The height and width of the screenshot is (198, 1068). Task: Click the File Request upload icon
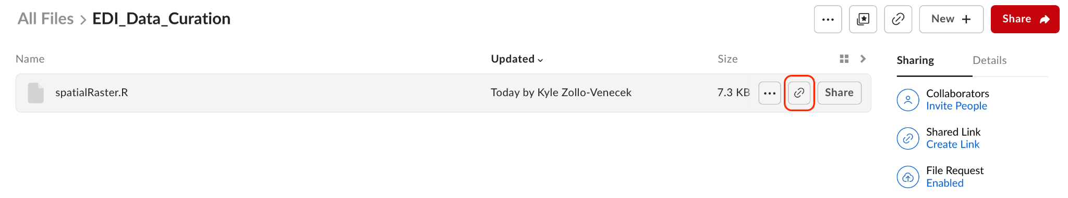pyautogui.click(x=908, y=177)
